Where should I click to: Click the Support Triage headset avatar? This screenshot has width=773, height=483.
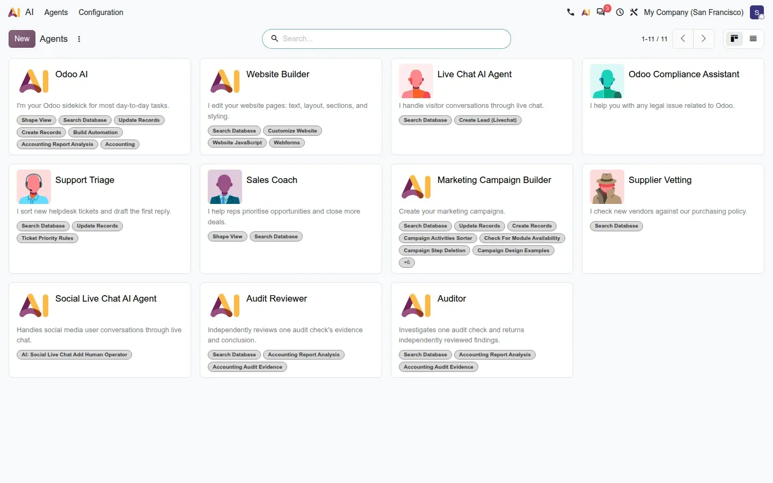pos(34,187)
